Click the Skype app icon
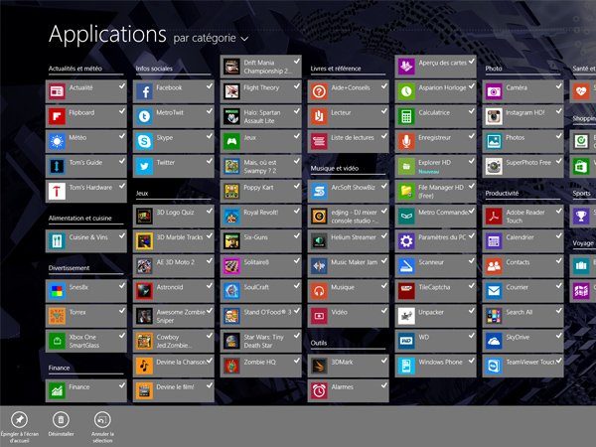 [144, 141]
